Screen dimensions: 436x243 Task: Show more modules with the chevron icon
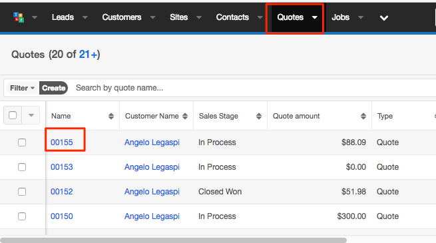point(384,18)
